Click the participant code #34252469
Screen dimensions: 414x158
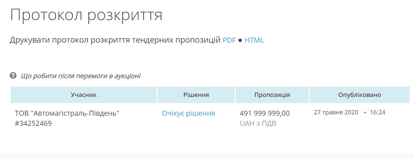click(33, 123)
